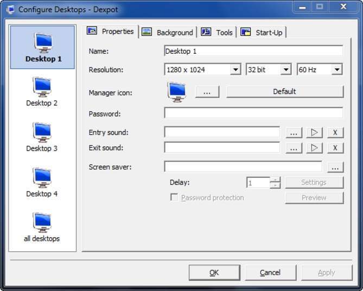Close the Configure Desktops window
Screen dimensions: 363x291
(x=344, y=7)
